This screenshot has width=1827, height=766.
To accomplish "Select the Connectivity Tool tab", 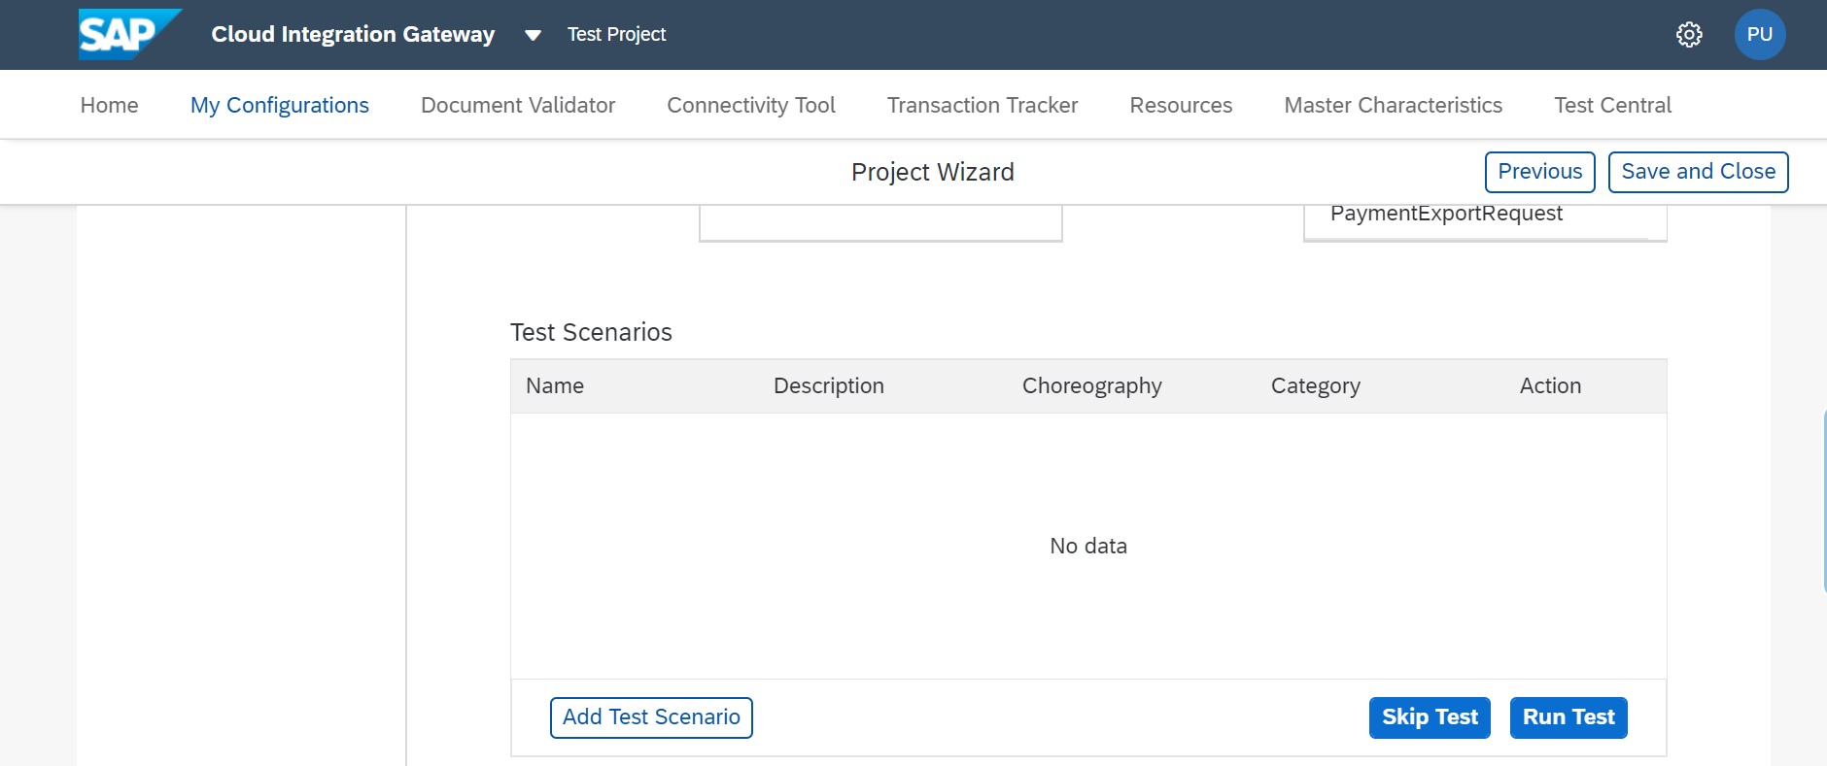I will 750,105.
